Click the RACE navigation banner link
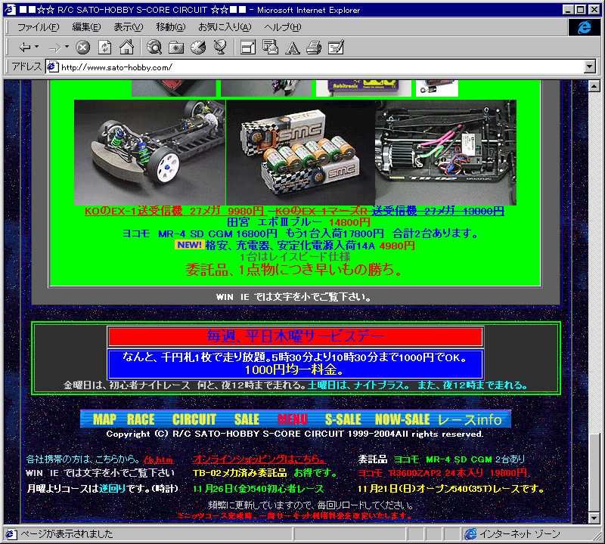605x544 pixels. pos(141,419)
